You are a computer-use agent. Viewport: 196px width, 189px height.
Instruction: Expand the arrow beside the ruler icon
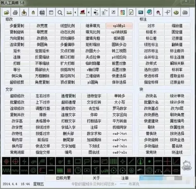[x=75, y=12]
